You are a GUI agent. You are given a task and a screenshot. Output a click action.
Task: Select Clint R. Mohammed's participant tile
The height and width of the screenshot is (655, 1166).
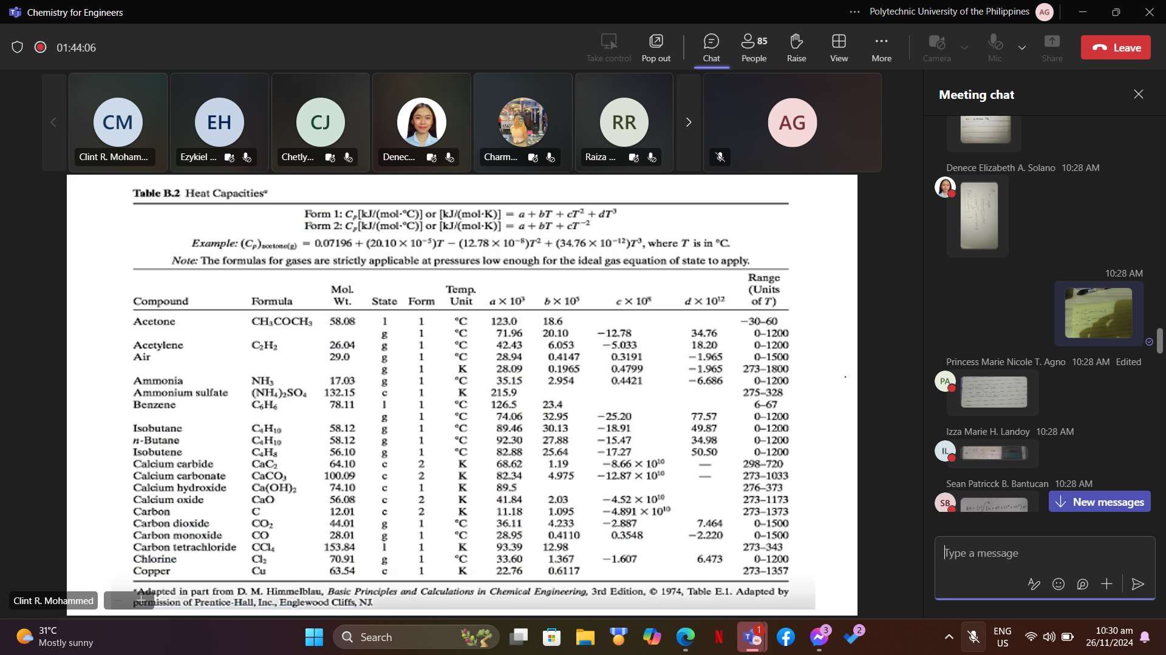point(118,123)
